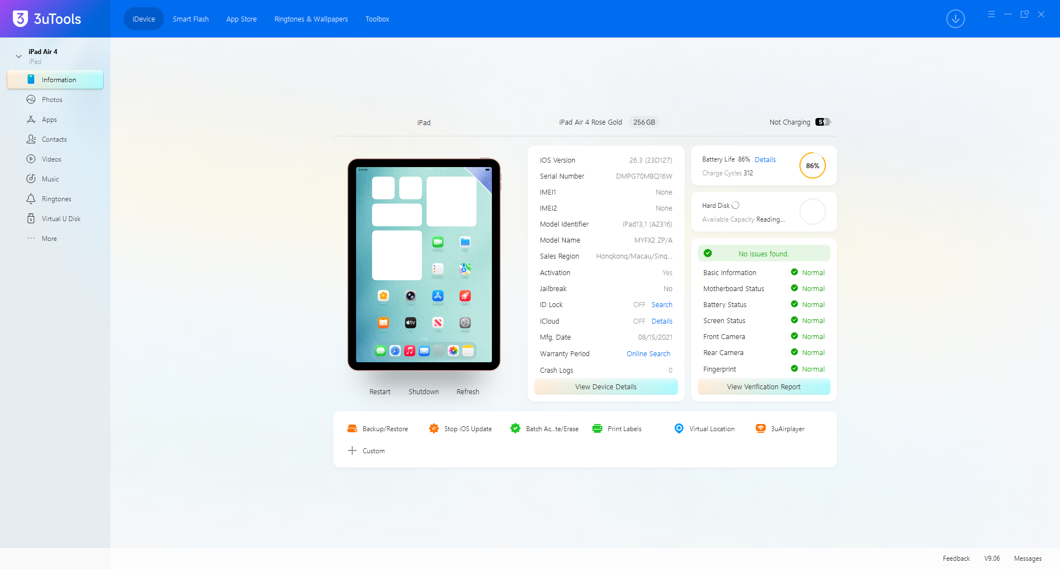Click the Sales Region Hongkong/Macau value
1060x569 pixels.
pyautogui.click(x=634, y=256)
